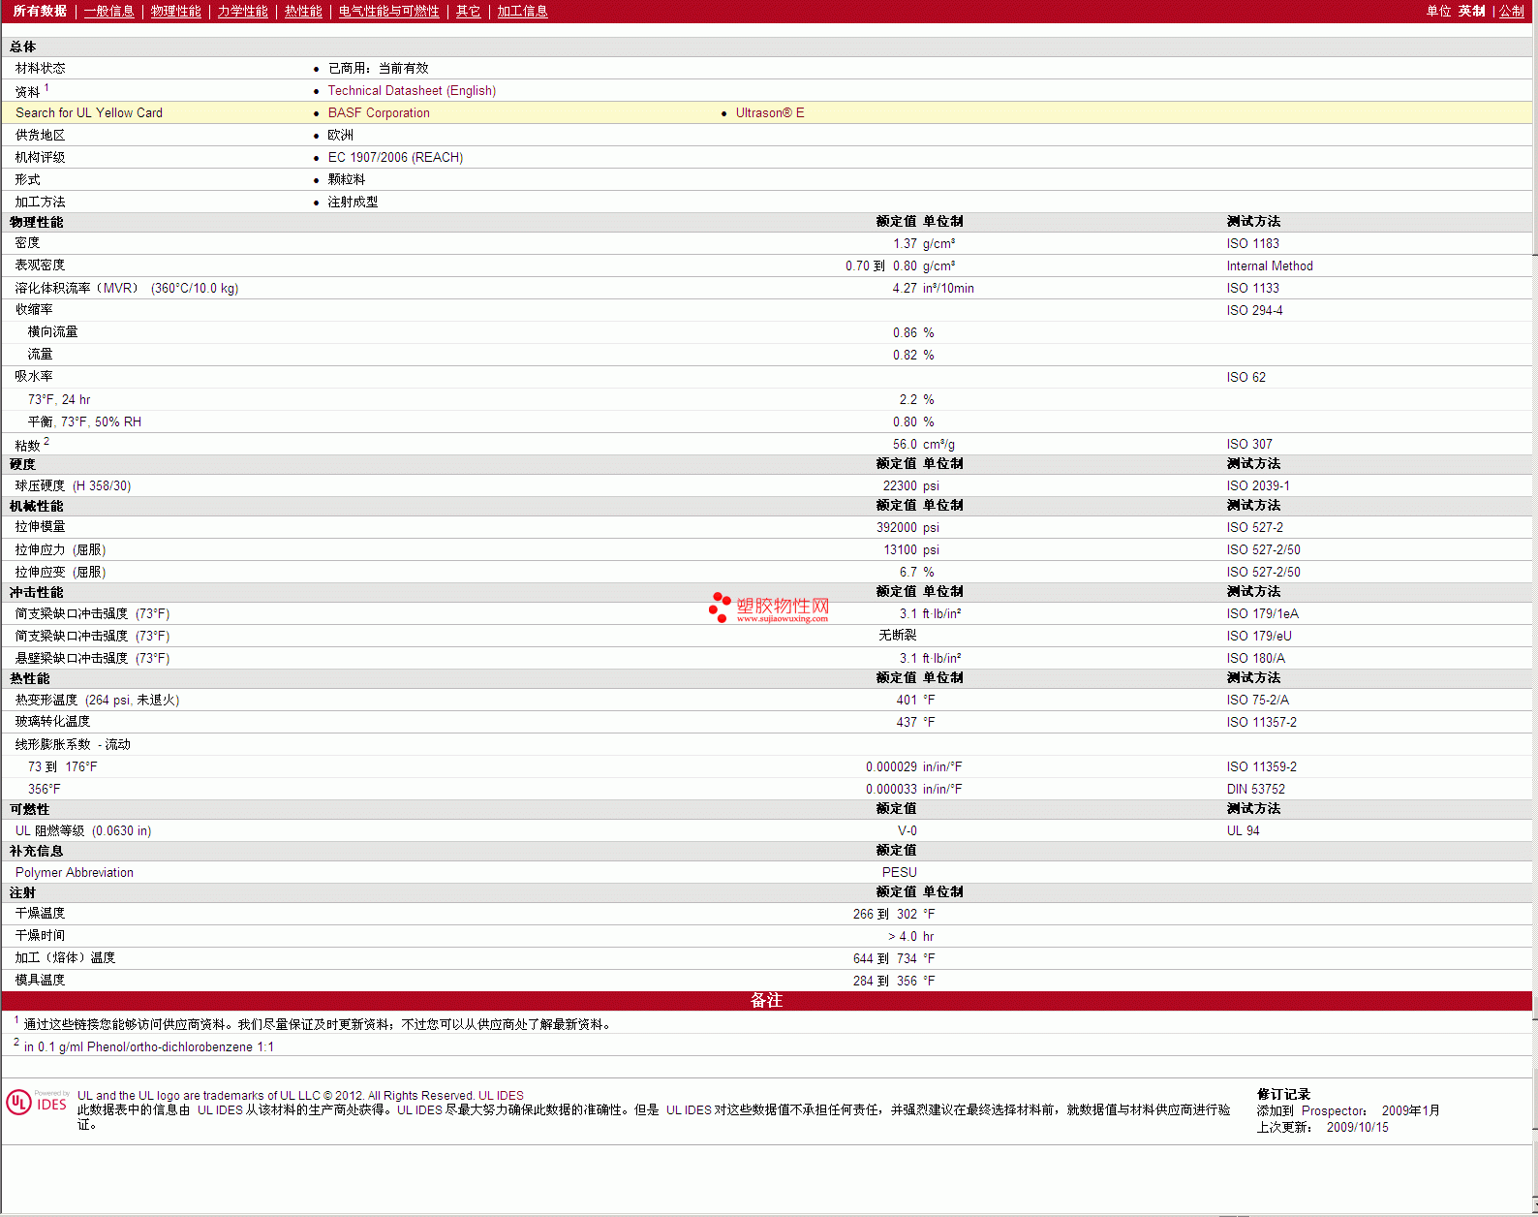1538x1217 pixels.
Task: Open the Technical Datasheet (English) link
Action: [412, 91]
